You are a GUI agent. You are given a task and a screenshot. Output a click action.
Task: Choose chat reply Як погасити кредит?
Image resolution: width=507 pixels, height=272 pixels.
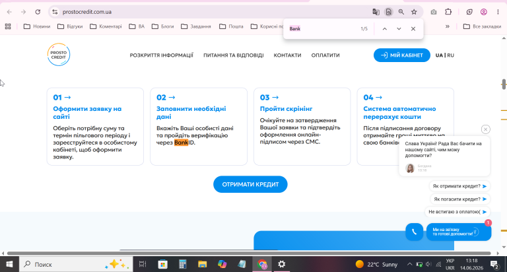(x=460, y=199)
